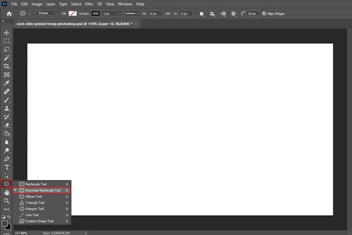Select the Hand tool
The image size is (352, 235).
(7, 192)
